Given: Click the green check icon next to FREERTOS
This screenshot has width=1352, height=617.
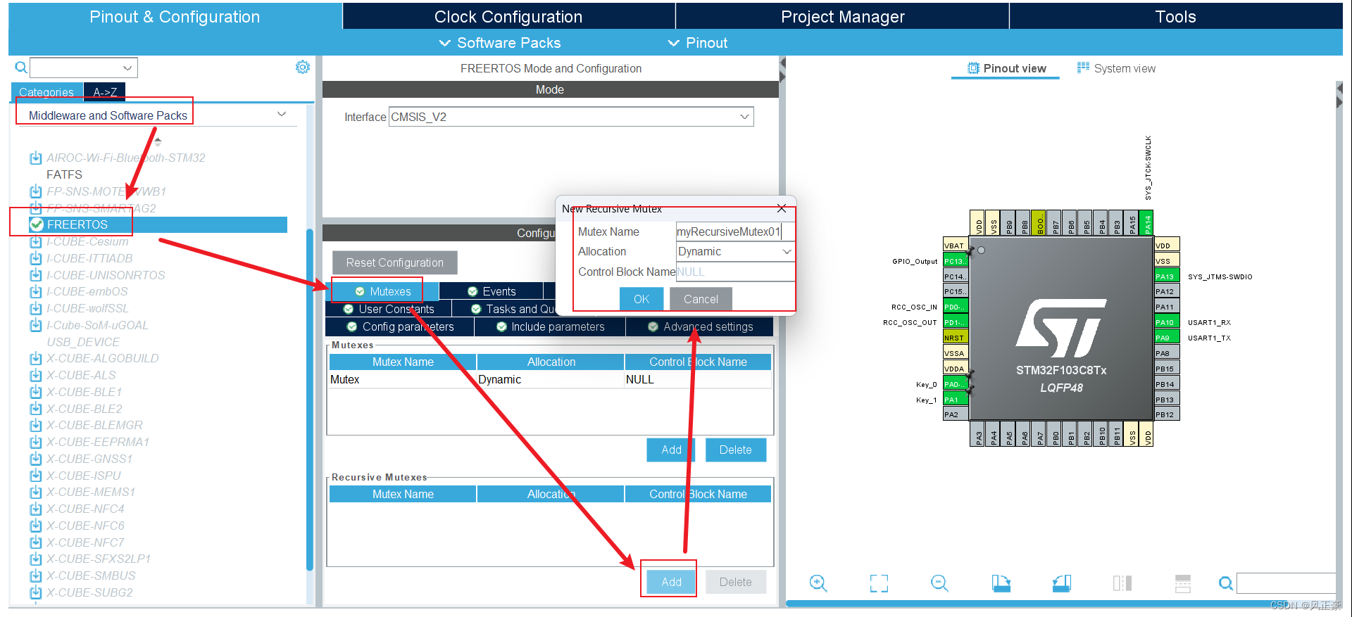Looking at the screenshot, I should [x=37, y=224].
